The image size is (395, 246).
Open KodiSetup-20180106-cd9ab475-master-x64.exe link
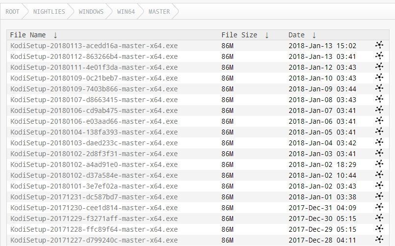click(94, 110)
